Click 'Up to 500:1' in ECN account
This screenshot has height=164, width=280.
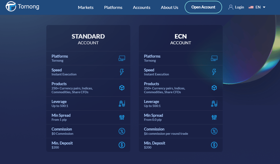tap(152, 106)
